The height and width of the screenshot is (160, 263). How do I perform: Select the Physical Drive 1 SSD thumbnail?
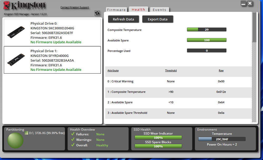tap(16, 60)
